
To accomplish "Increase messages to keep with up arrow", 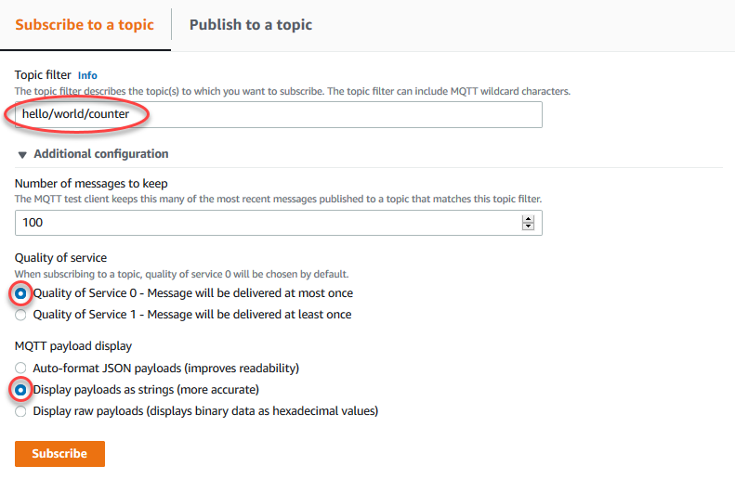I will (529, 219).
